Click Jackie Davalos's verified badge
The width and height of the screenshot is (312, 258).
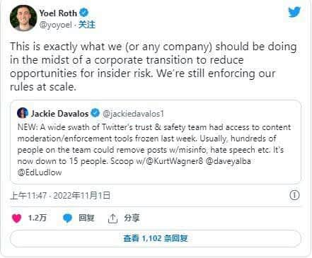(x=95, y=113)
